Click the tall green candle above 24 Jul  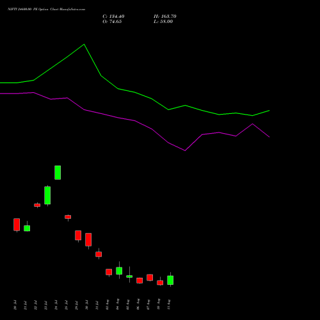[x=58, y=173]
